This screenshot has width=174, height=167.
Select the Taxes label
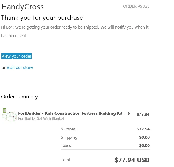point(66,146)
